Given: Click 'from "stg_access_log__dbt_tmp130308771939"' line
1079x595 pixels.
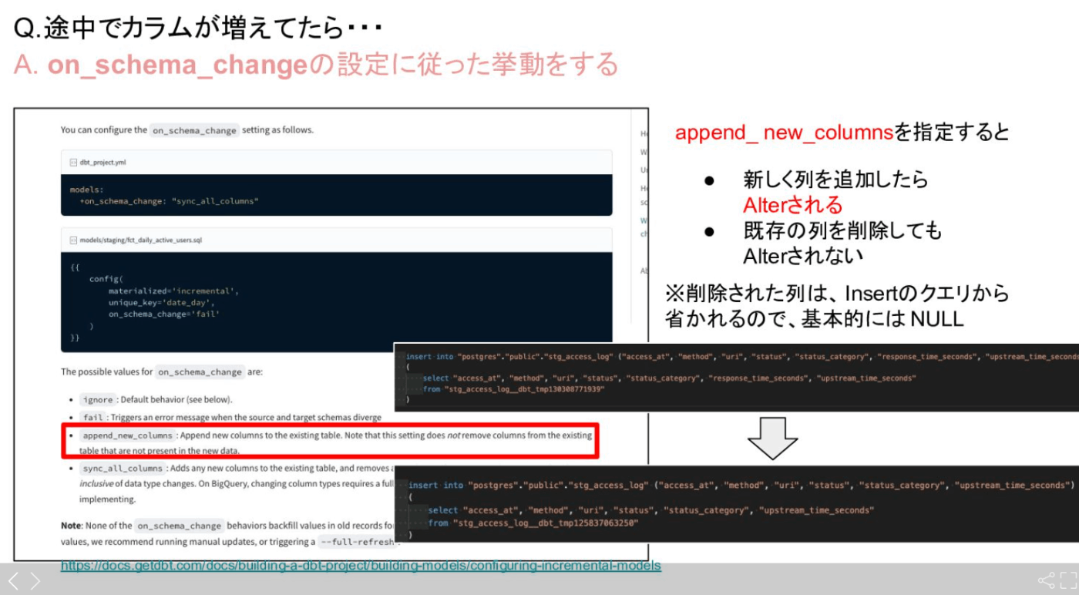Looking at the screenshot, I should click(514, 389).
